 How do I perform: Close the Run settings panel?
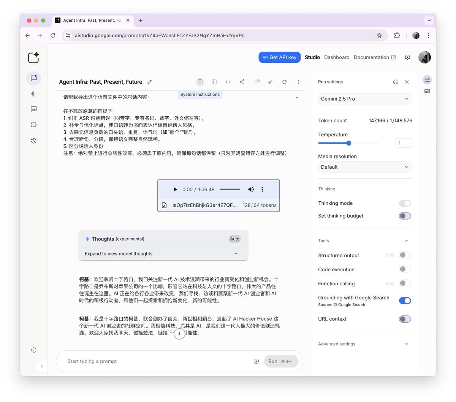click(x=407, y=82)
